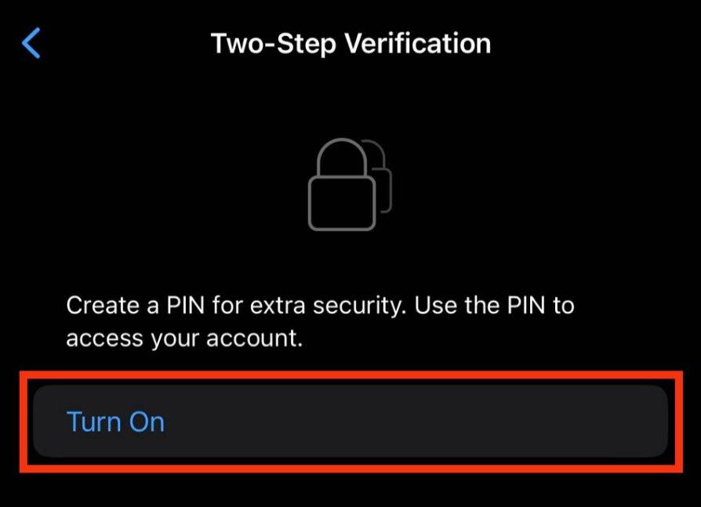
Task: Tap the blue back chevron
Action: (31, 43)
